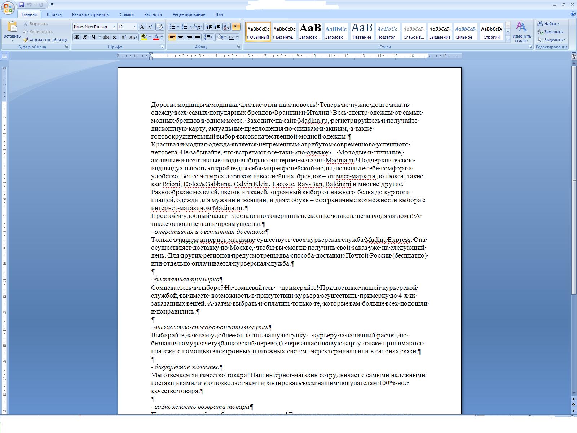
Task: Switch to Ссылки tab
Action: click(127, 14)
